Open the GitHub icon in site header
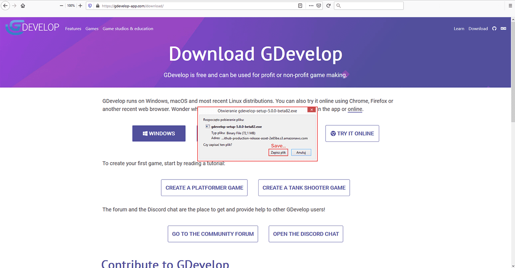This screenshot has width=515, height=268. coord(494,29)
